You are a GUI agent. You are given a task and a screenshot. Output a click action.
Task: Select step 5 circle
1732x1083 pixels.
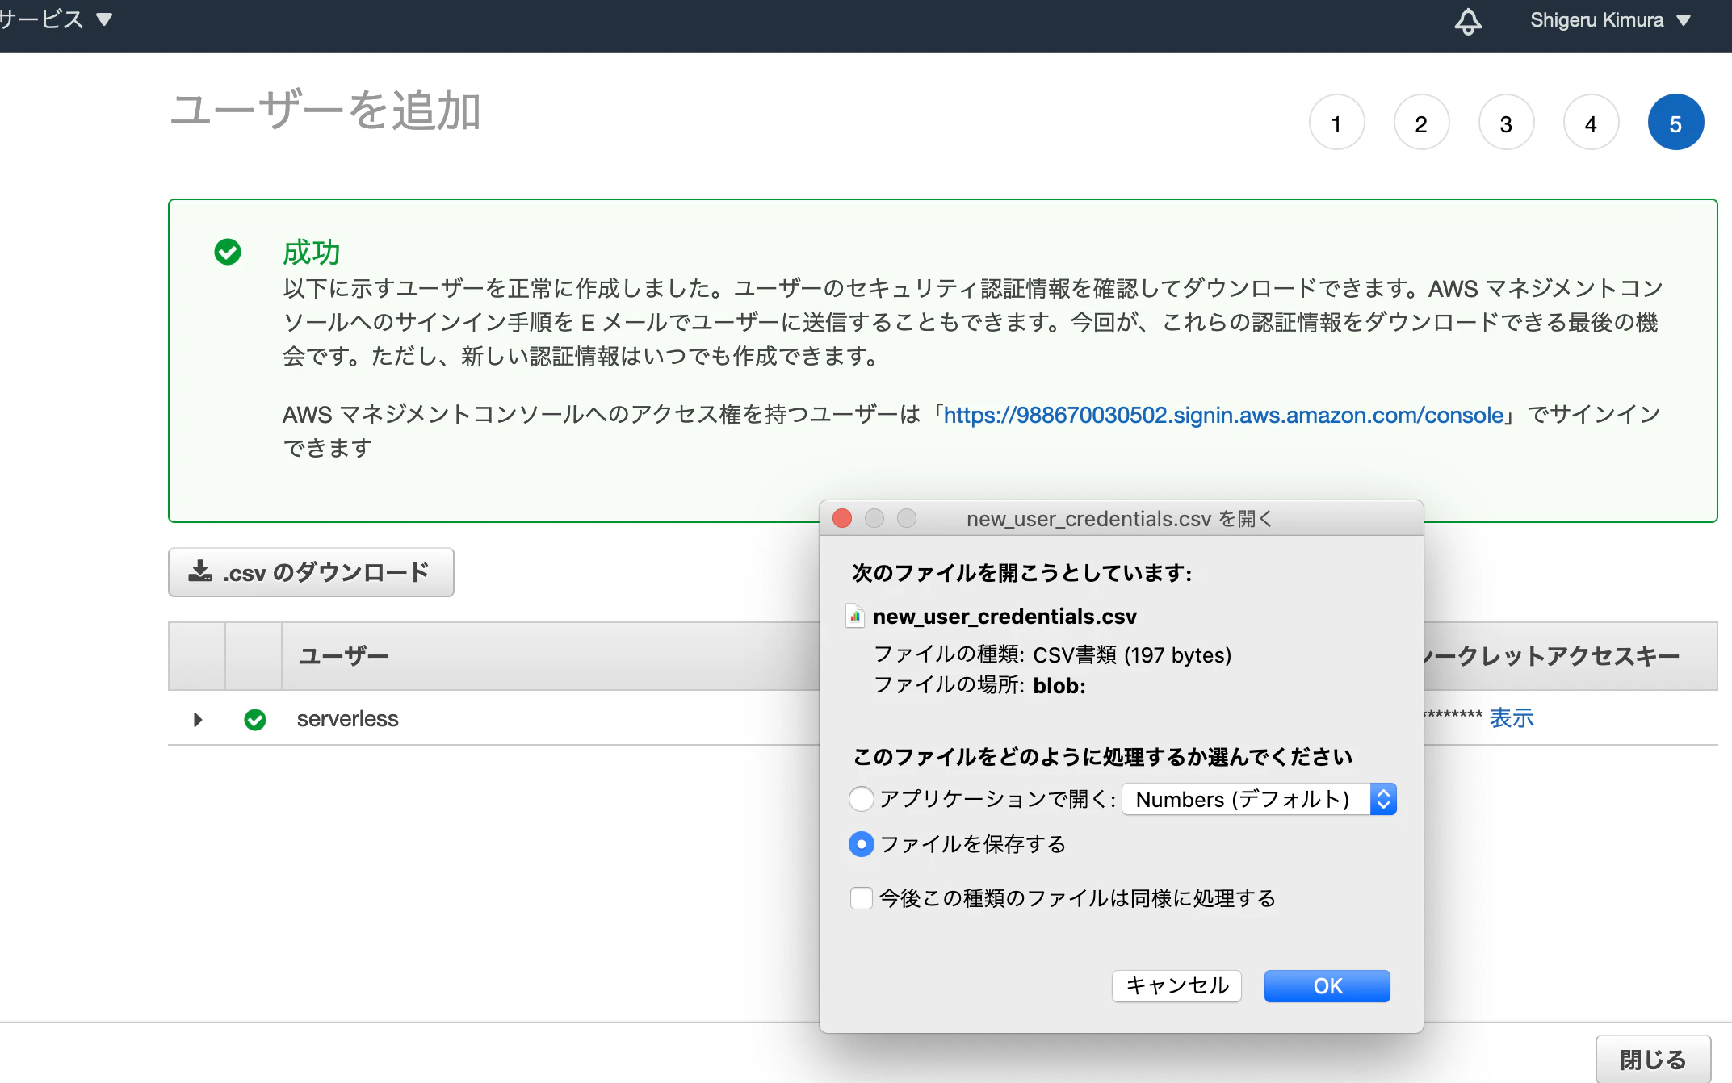(1675, 123)
